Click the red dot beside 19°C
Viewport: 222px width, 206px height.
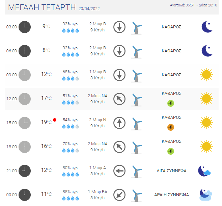click(x=55, y=120)
